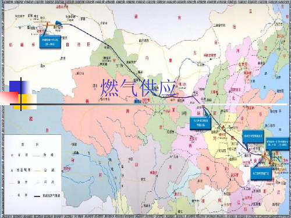
Task: Click the blue callout below 陕西 label
Action: click(x=200, y=123)
